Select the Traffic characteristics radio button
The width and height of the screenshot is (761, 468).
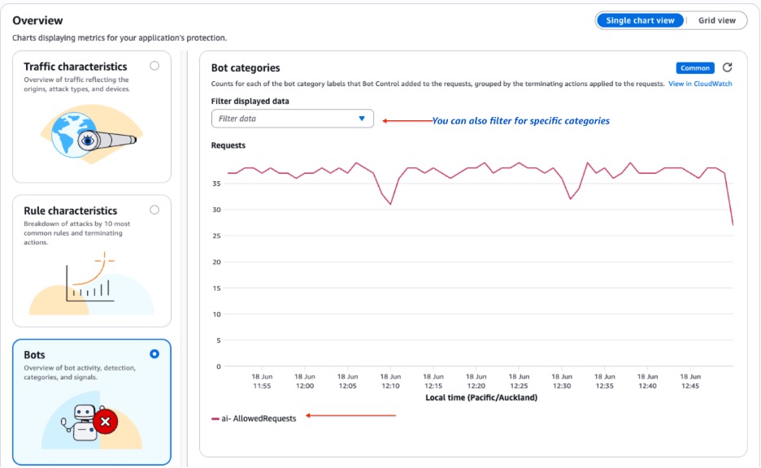(x=154, y=66)
